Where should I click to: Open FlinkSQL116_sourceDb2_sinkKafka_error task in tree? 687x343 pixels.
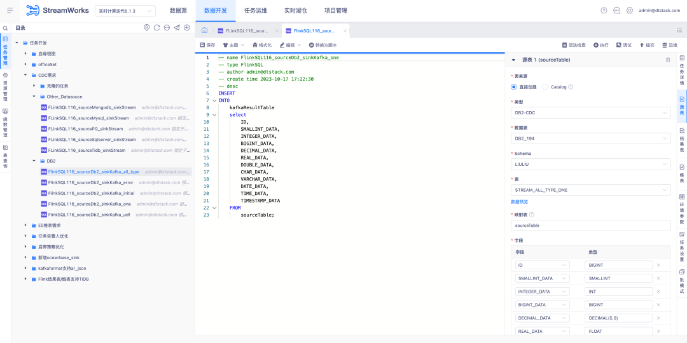(x=90, y=182)
